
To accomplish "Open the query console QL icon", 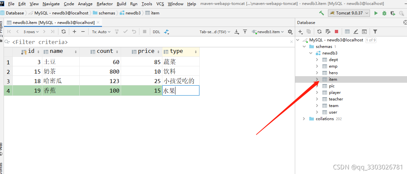I will (x=364, y=32).
